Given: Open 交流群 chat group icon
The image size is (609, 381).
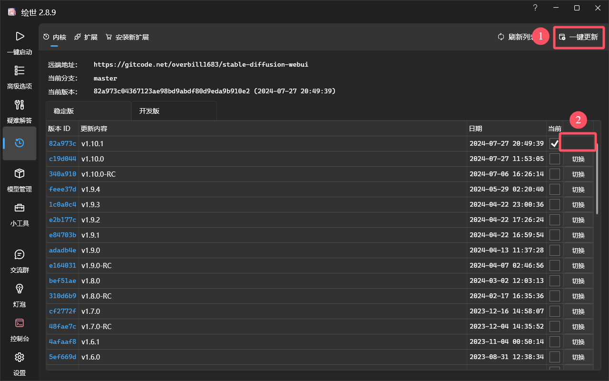Looking at the screenshot, I should pos(20,254).
